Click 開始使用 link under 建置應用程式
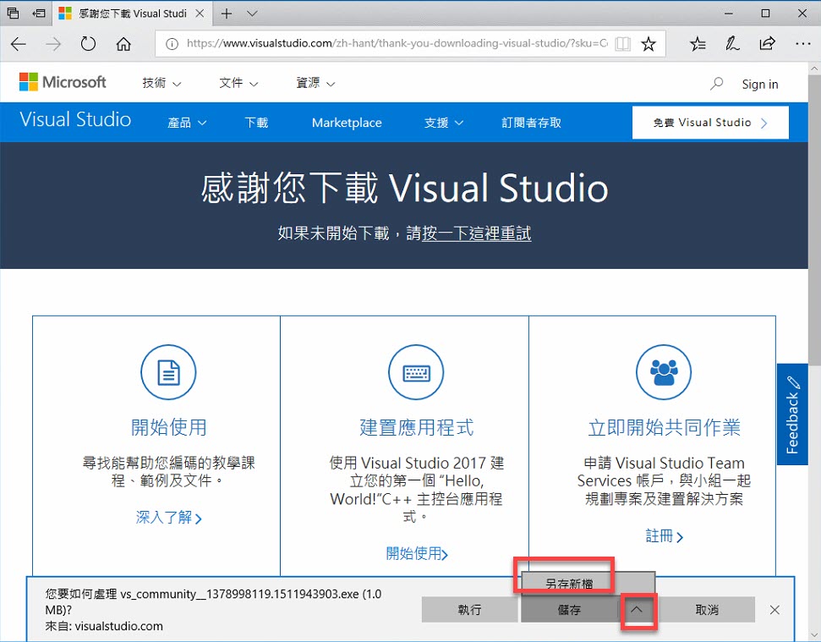The width and height of the screenshot is (821, 642). 417,553
